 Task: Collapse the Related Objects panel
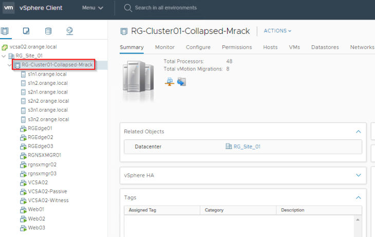pos(358,132)
